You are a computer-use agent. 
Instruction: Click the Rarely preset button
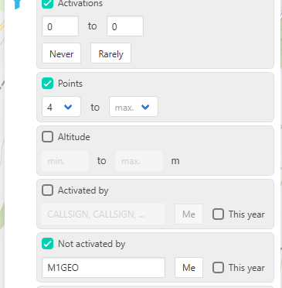click(x=110, y=53)
